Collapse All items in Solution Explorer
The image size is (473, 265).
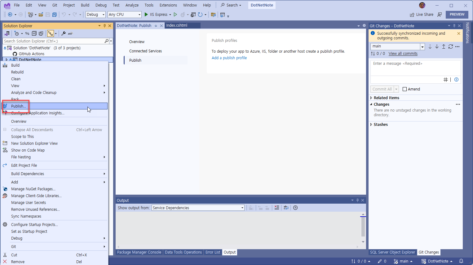[34, 33]
